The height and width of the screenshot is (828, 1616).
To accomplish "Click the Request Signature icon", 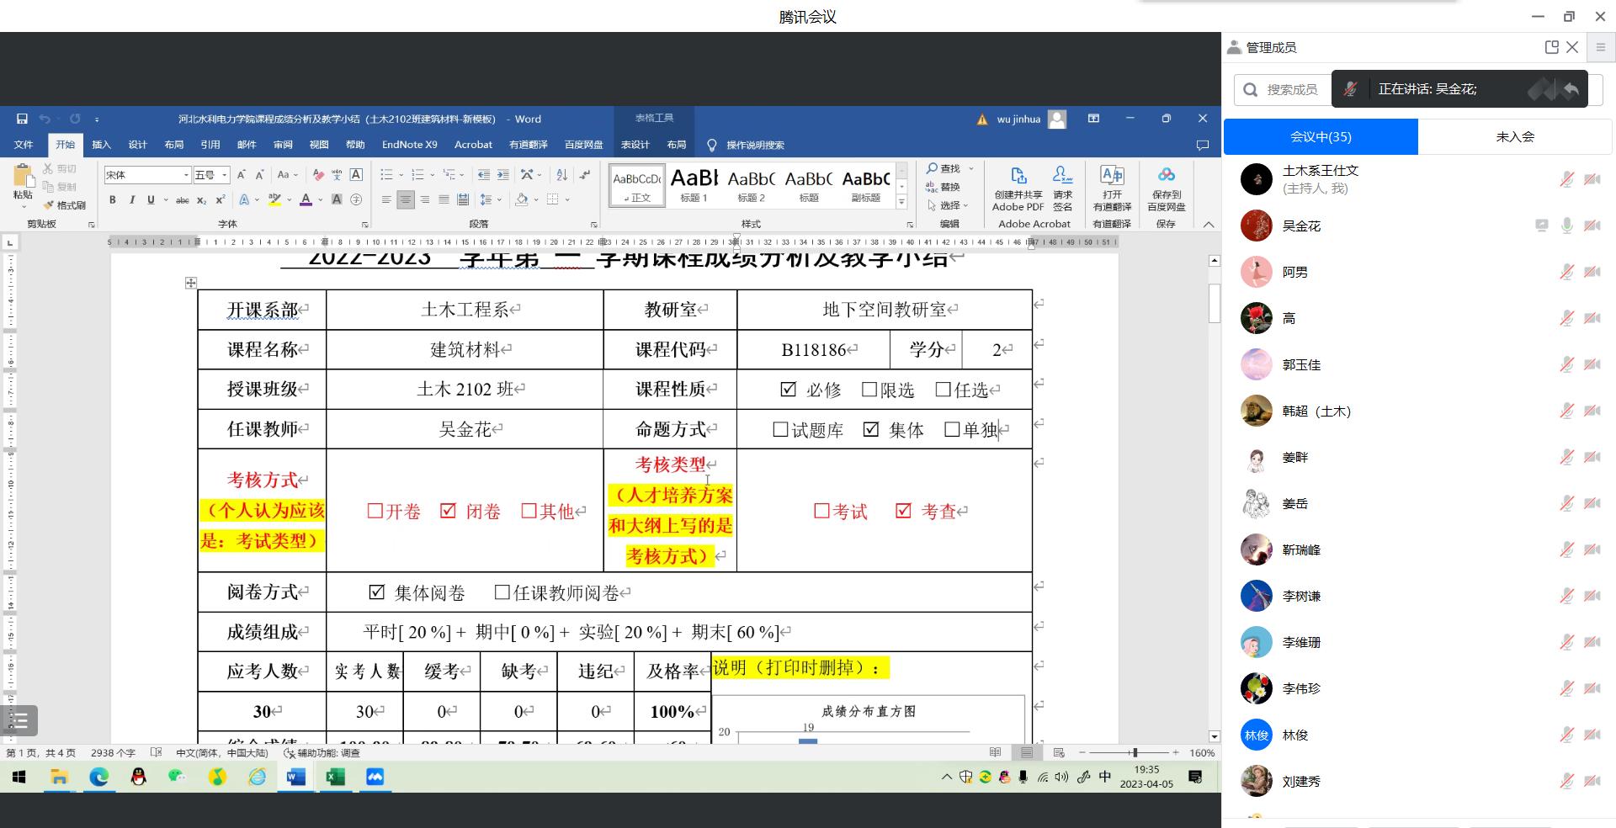I will pos(1062,187).
